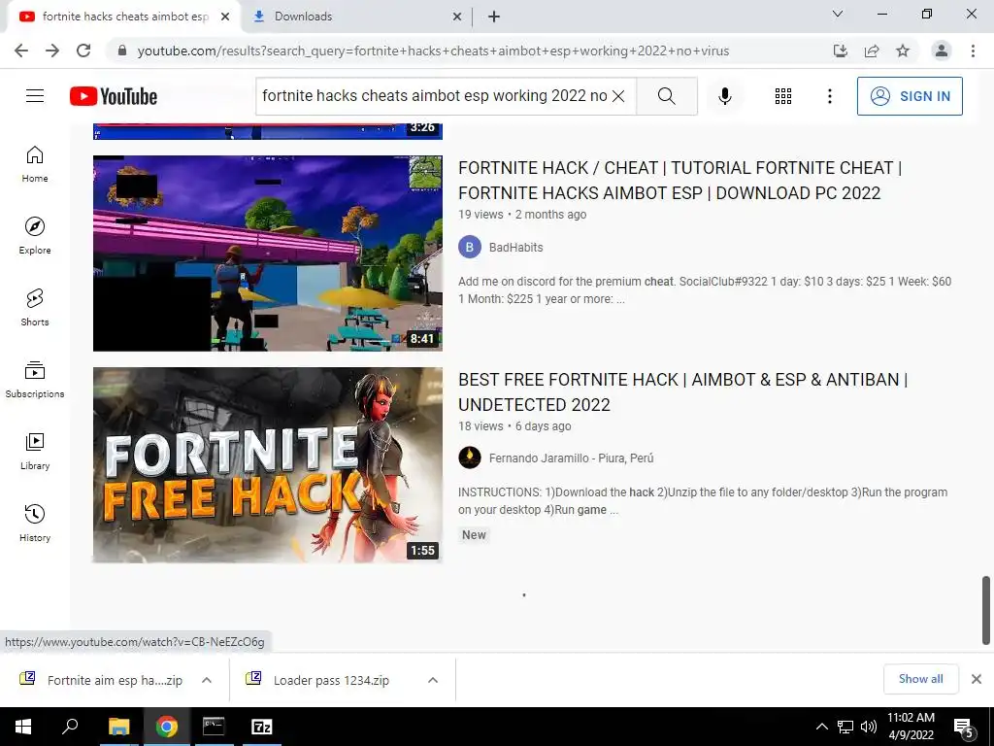
Task: Go back with the browser back arrow
Action: [21, 51]
